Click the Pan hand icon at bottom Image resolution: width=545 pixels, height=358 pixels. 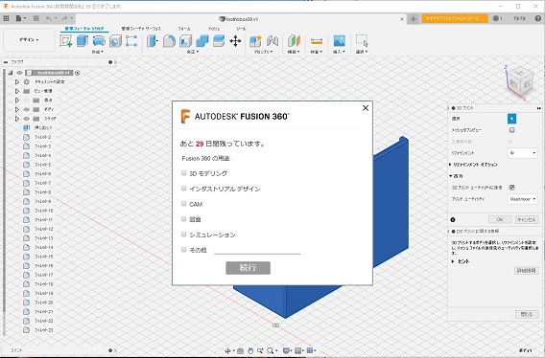(x=250, y=350)
